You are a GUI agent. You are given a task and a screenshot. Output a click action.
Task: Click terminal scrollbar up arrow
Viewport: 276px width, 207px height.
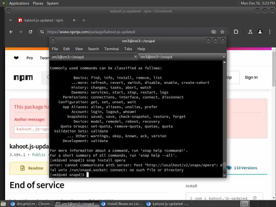[x=225, y=62]
